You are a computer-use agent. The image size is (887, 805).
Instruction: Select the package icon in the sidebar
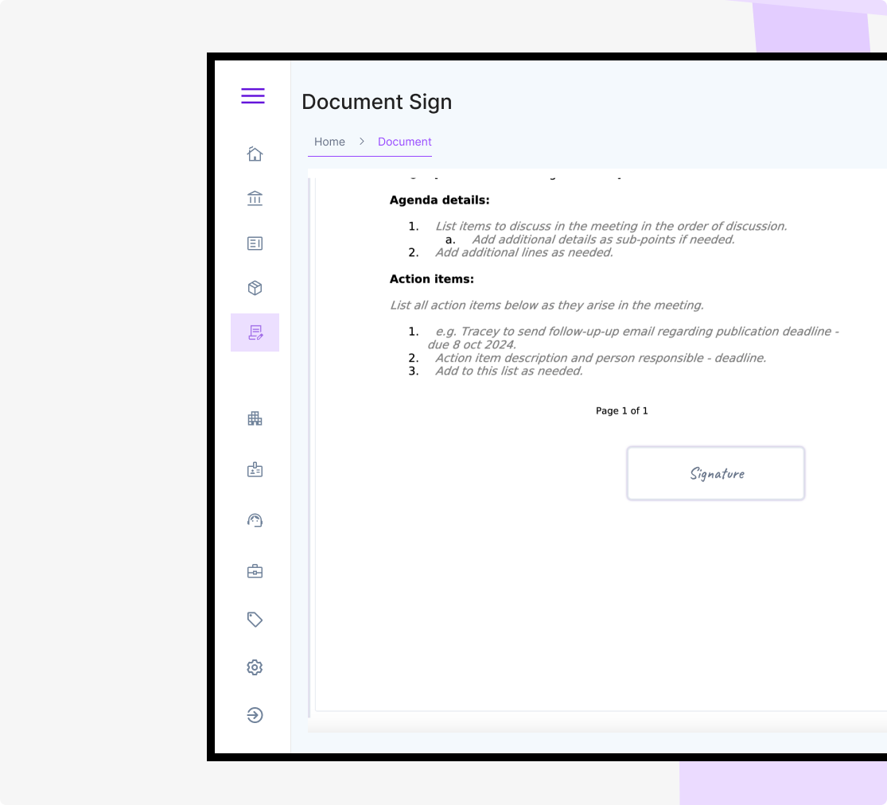tap(255, 287)
